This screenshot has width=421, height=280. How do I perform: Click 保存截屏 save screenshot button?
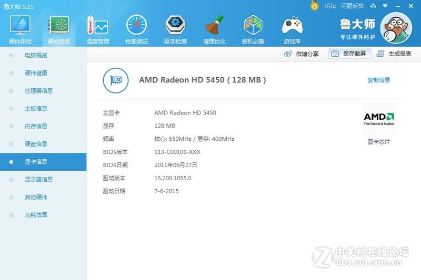pos(349,54)
